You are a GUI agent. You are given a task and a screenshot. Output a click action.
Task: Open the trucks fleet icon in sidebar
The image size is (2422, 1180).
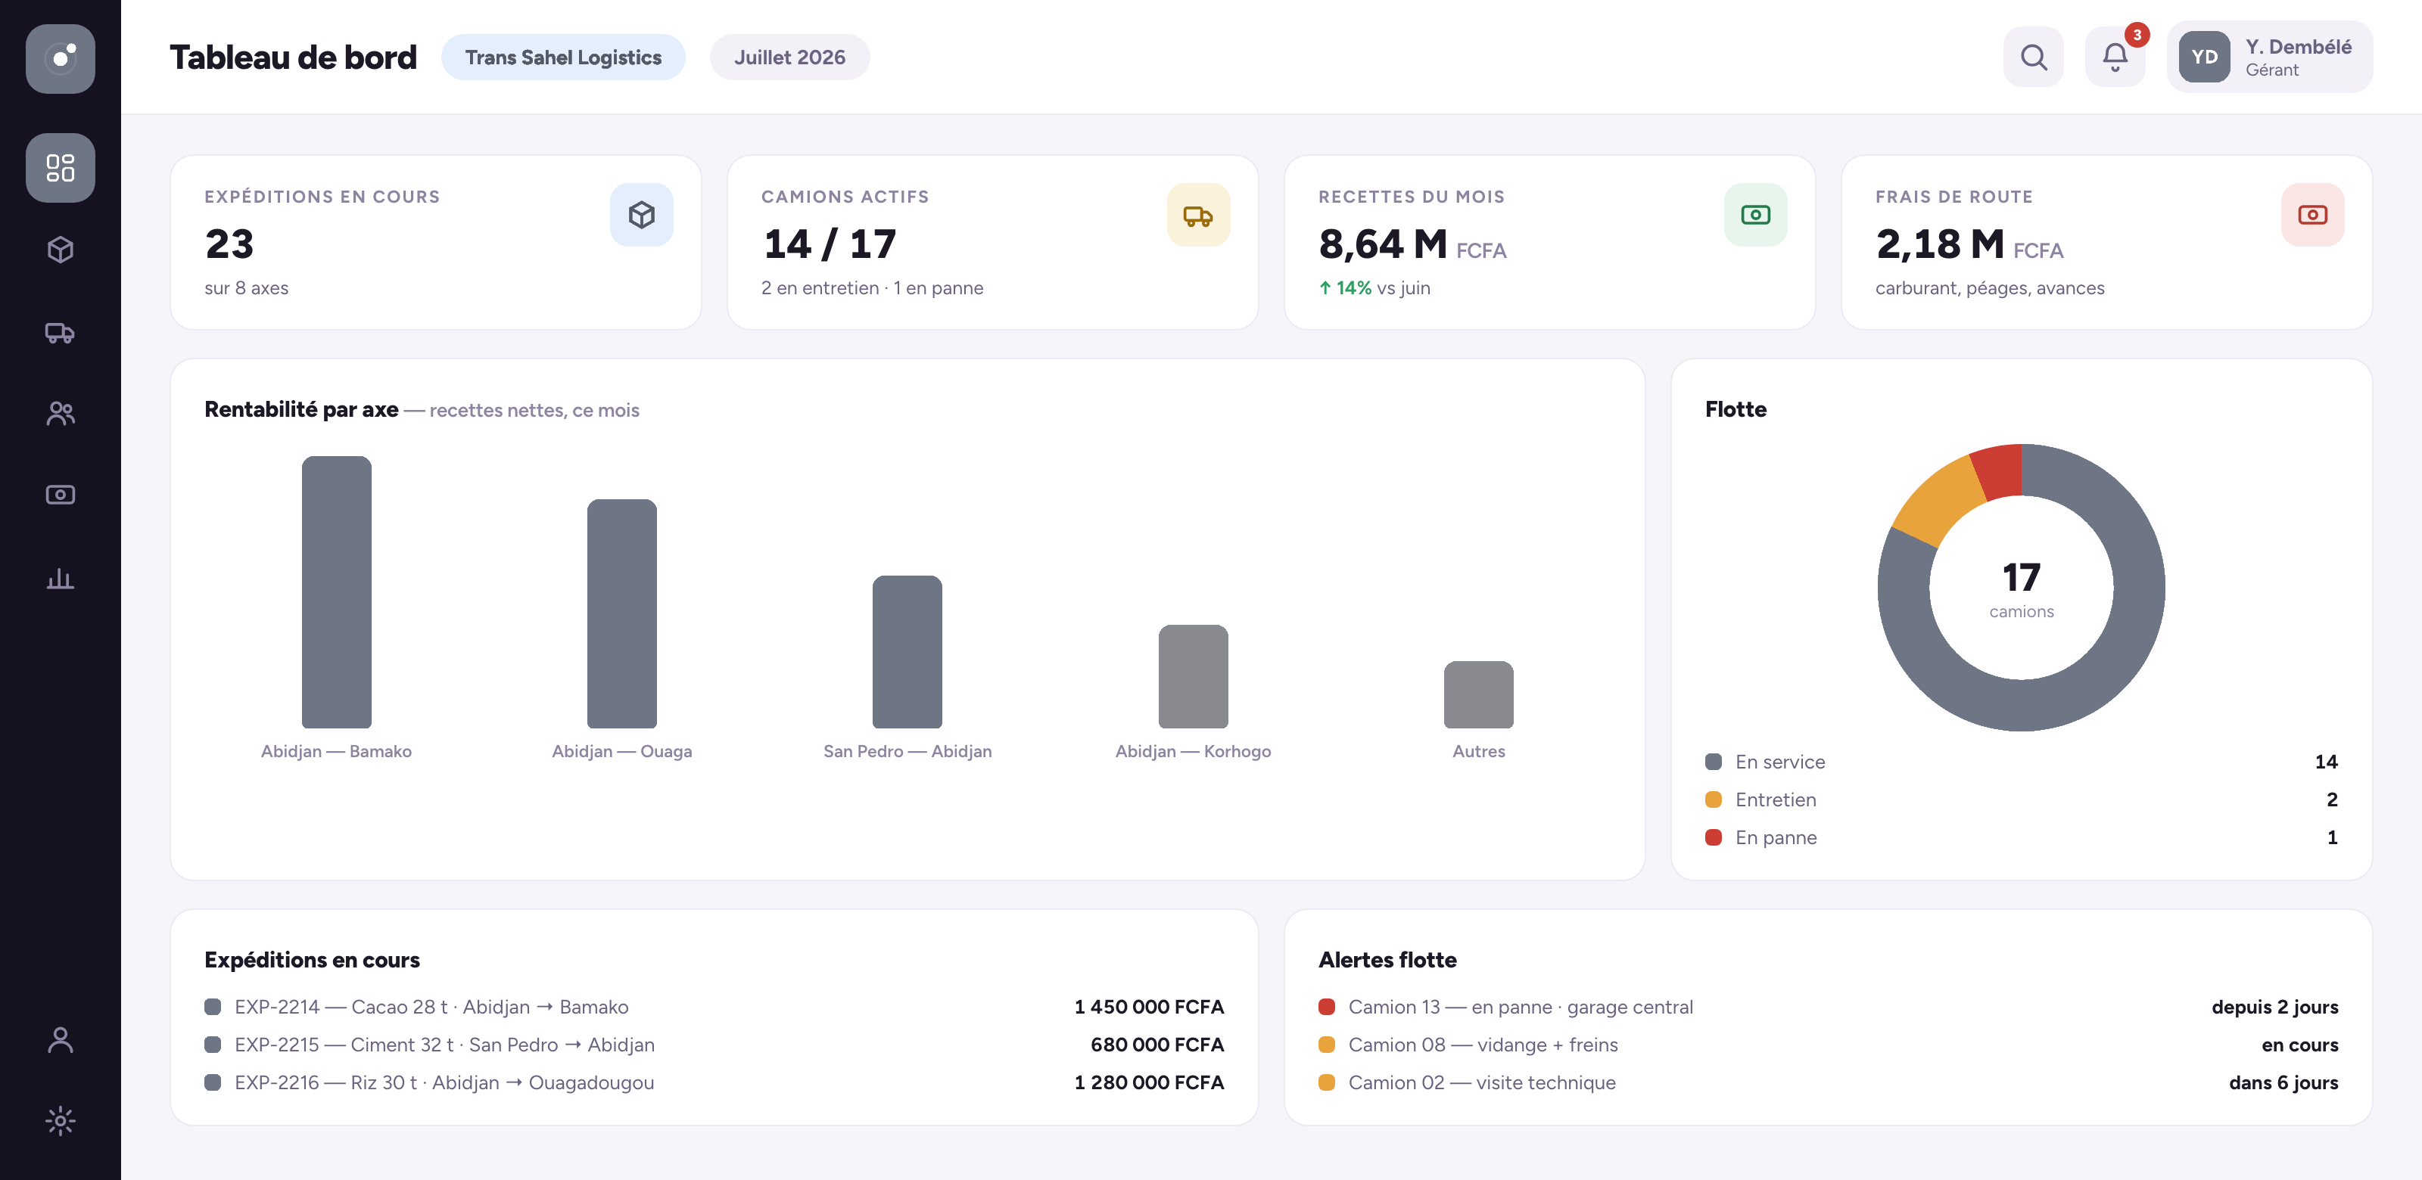click(x=61, y=333)
